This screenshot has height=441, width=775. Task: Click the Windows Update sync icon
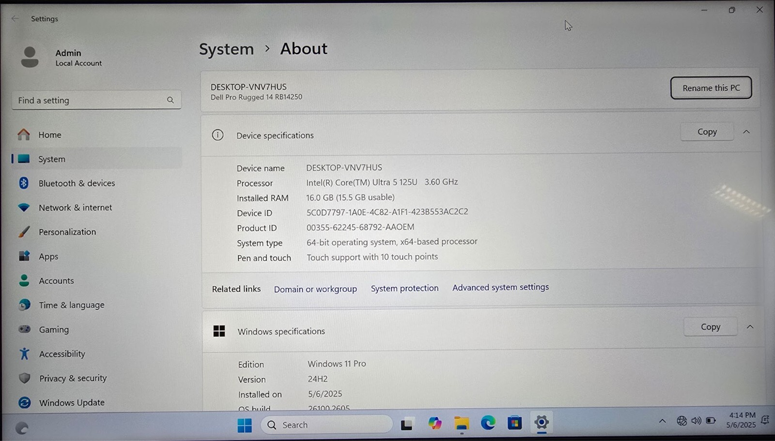pos(24,402)
